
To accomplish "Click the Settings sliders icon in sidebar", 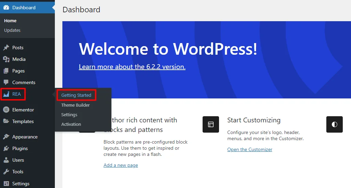I will (6, 184).
